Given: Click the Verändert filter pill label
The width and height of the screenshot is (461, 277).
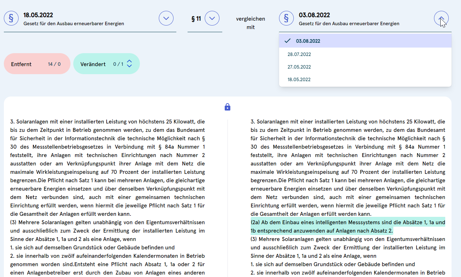Looking at the screenshot, I should (93, 64).
